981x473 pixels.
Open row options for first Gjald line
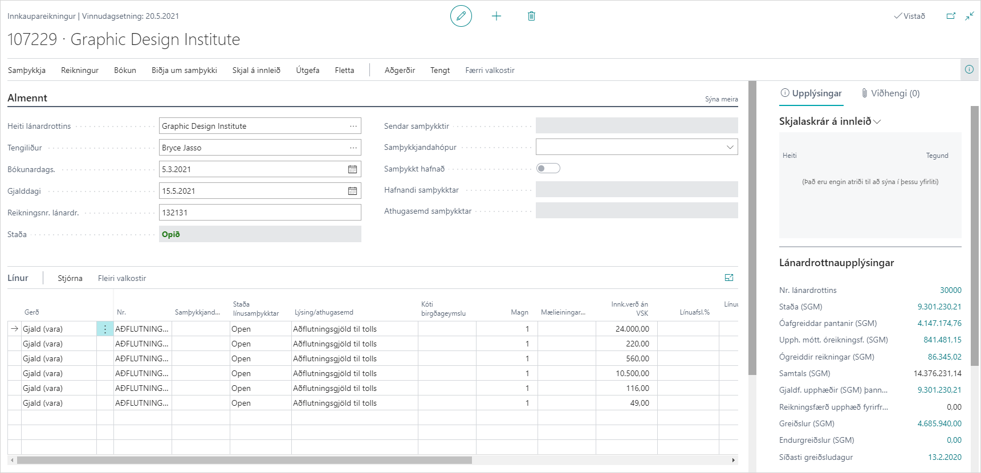tap(105, 329)
